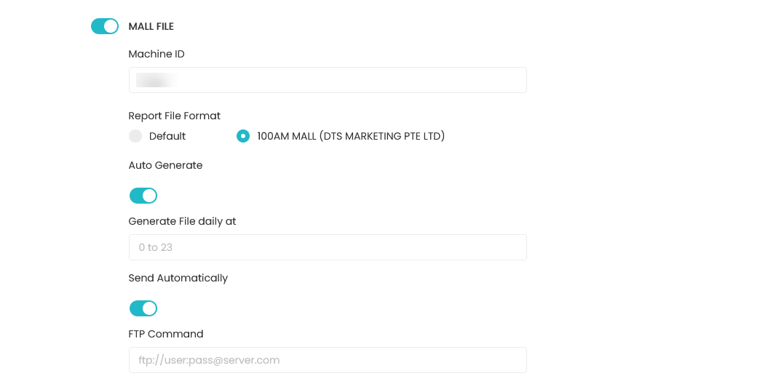This screenshot has width=760, height=384.
Task: Click into the FTP Command field
Action: pyautogui.click(x=328, y=360)
